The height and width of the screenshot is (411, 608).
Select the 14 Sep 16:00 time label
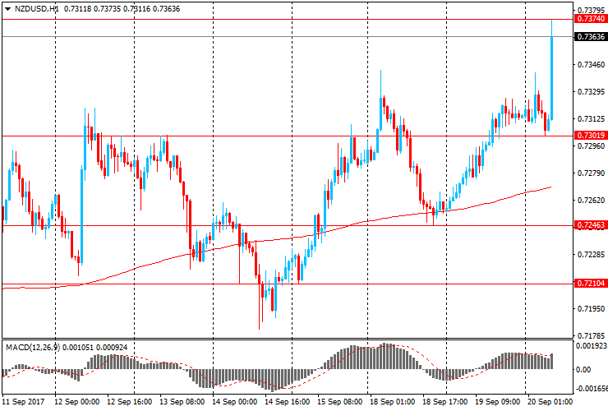click(x=287, y=401)
